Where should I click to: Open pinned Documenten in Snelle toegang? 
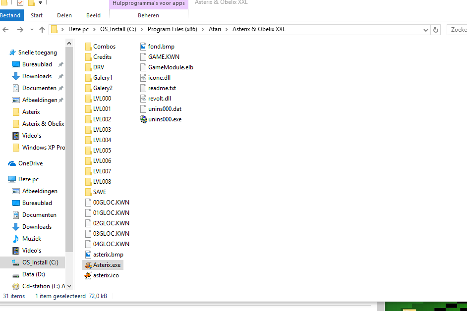click(x=39, y=88)
